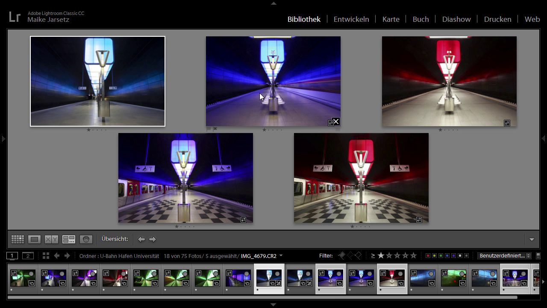The width and height of the screenshot is (547, 308).
Task: Change rating operator greater-or-equal symbol
Action: pos(373,255)
